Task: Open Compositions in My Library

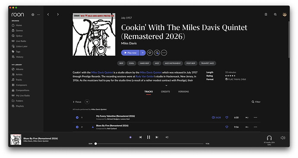Action: tap(21, 90)
